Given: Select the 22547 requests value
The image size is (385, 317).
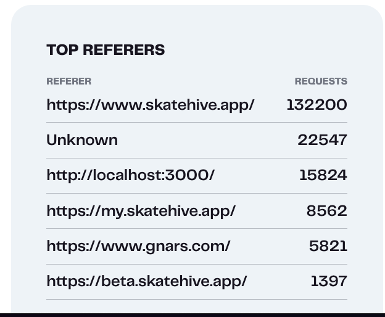Looking at the screenshot, I should (x=322, y=140).
